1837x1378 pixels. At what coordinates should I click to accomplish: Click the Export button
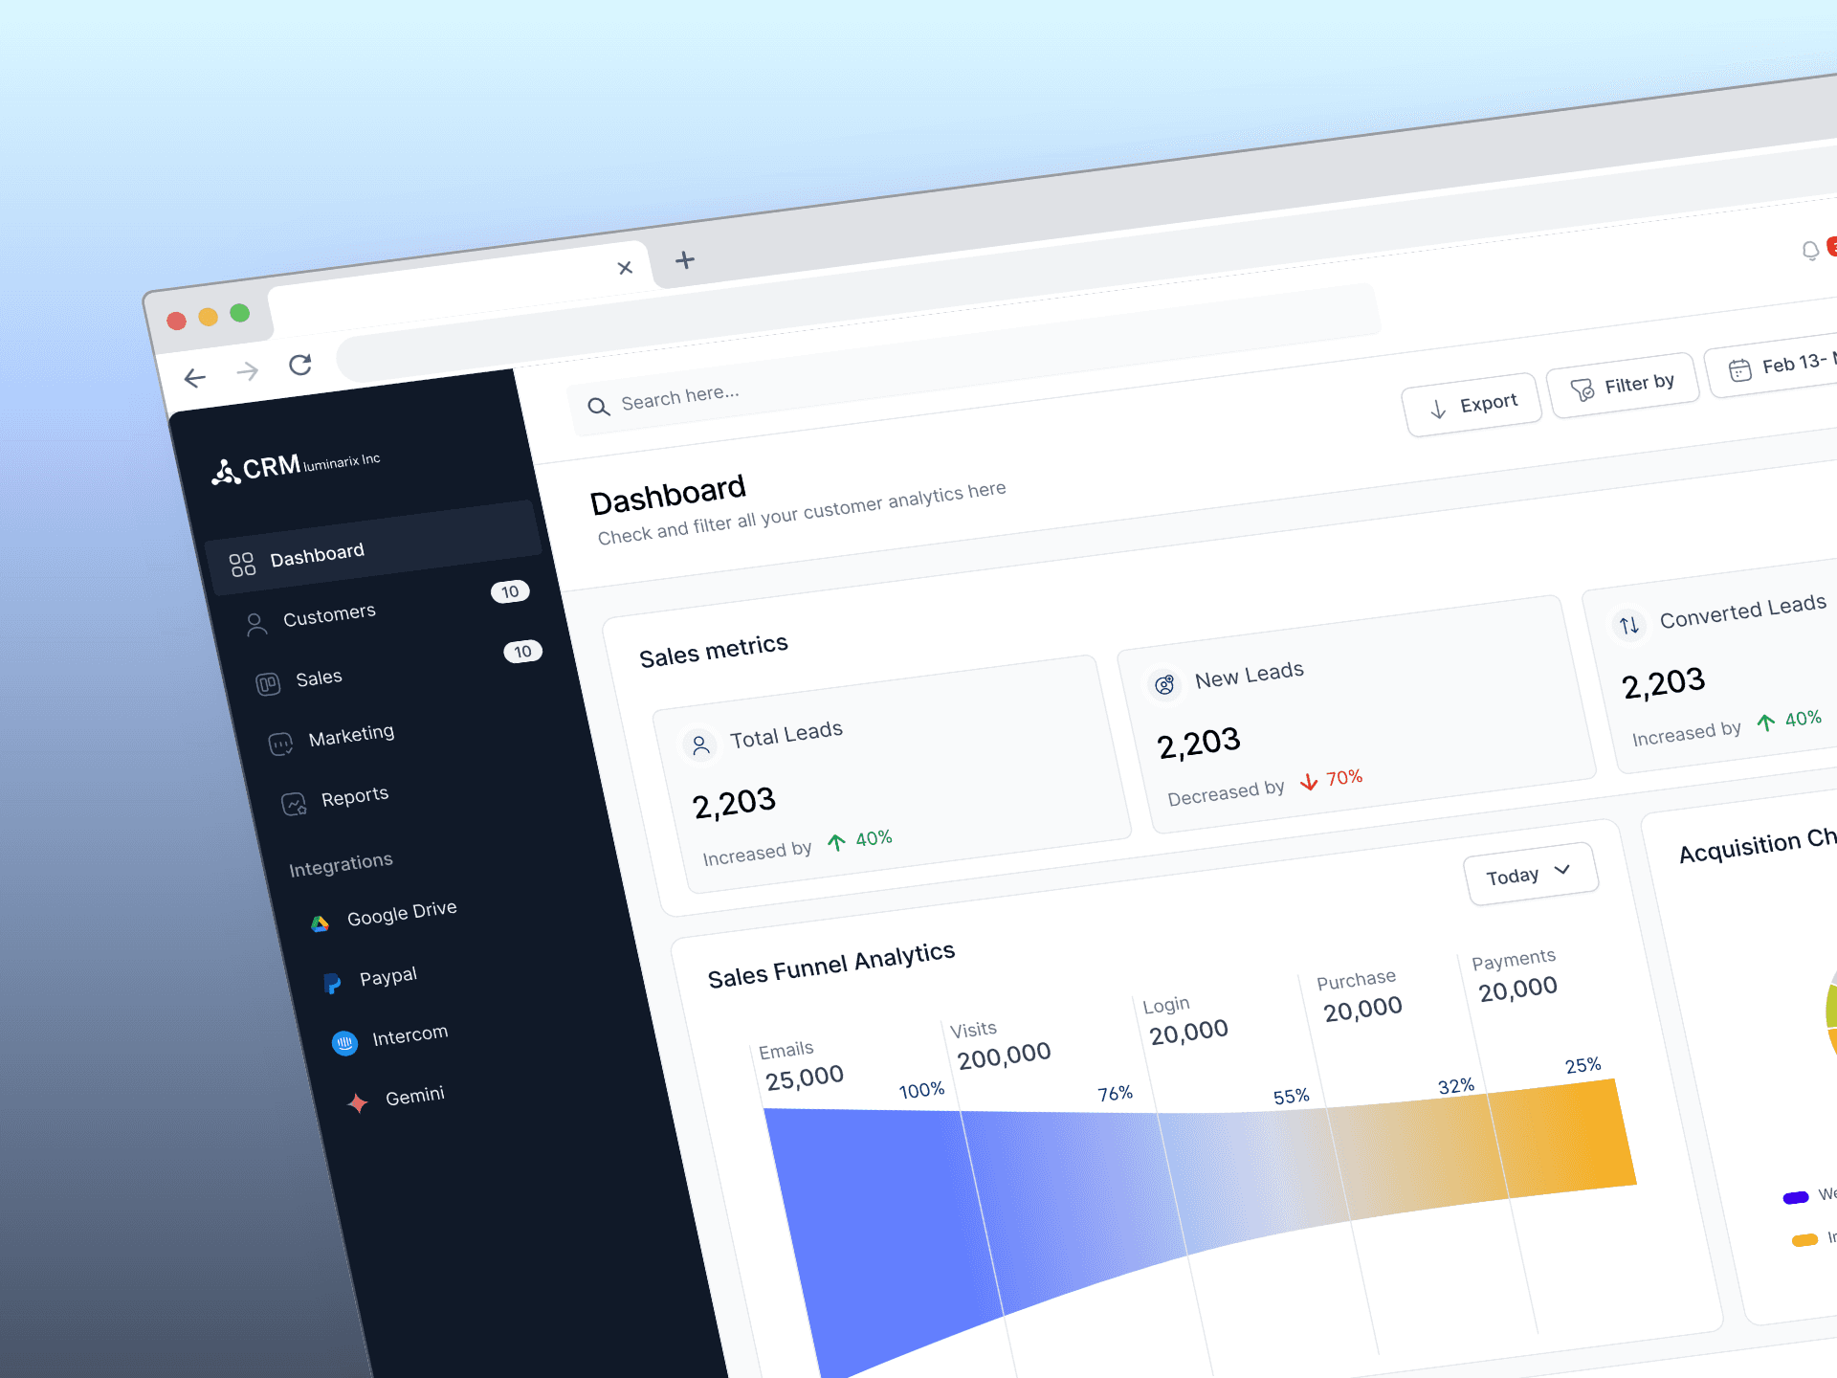(1472, 405)
